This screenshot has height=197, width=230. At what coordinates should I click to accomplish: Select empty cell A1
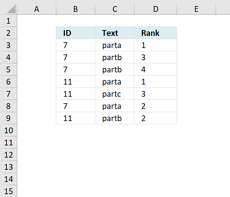[x=37, y=21]
